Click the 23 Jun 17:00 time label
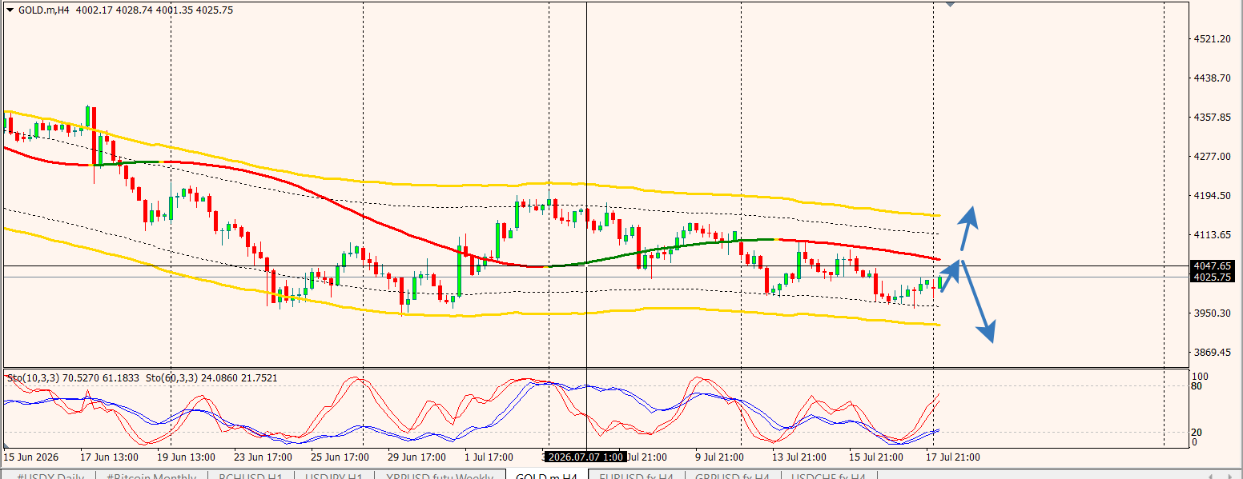 click(263, 457)
